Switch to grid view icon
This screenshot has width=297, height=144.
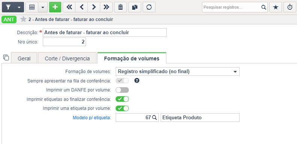coord(32,7)
